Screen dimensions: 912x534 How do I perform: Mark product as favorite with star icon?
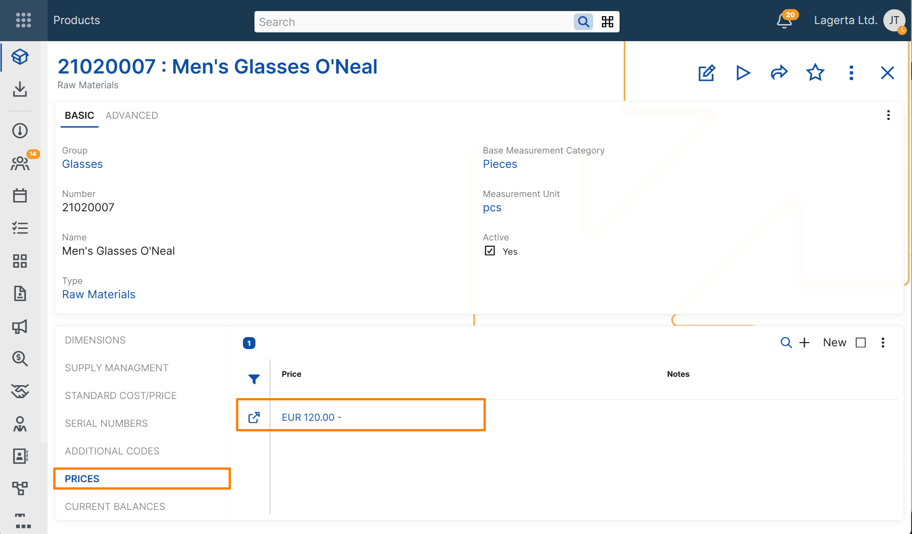[815, 73]
